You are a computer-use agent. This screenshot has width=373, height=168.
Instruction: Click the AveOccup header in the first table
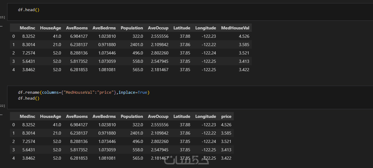coord(158,28)
